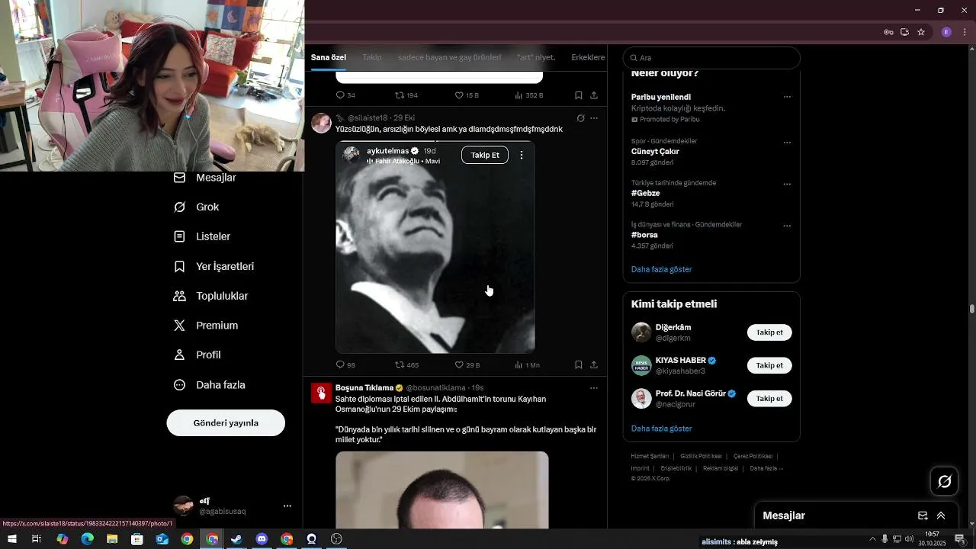The width and height of the screenshot is (976, 549).
Task: Click Hizmet Şartları footer link
Action: coord(650,456)
